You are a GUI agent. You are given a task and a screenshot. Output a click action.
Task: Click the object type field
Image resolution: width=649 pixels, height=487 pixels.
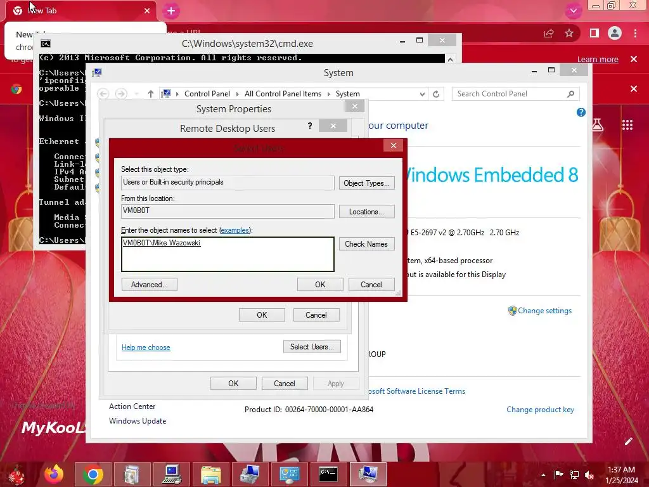(x=228, y=183)
